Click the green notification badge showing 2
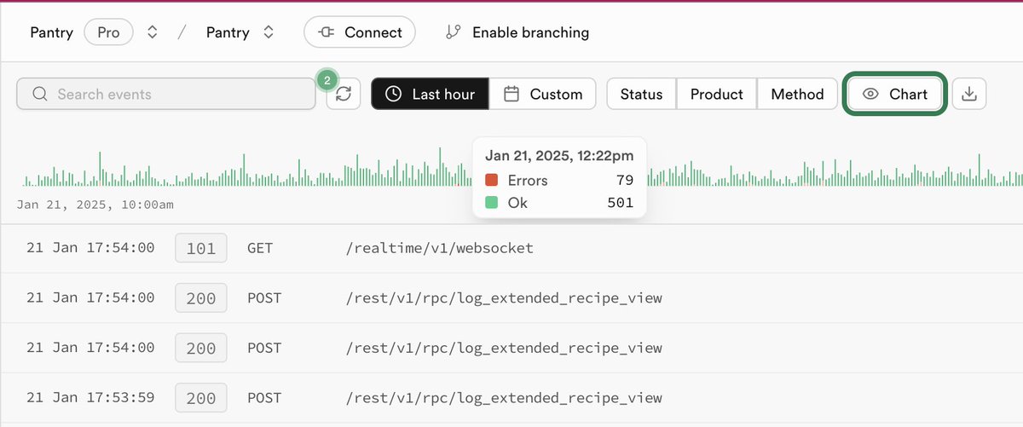Viewport: 1023px width, 427px height. point(327,81)
